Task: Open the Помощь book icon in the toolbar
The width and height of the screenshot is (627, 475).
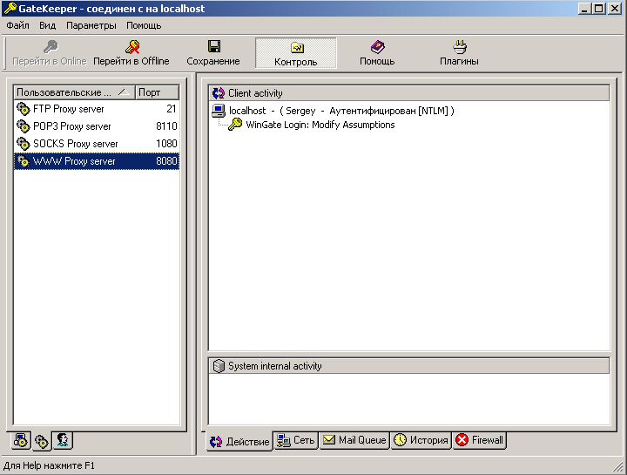Action: click(377, 47)
